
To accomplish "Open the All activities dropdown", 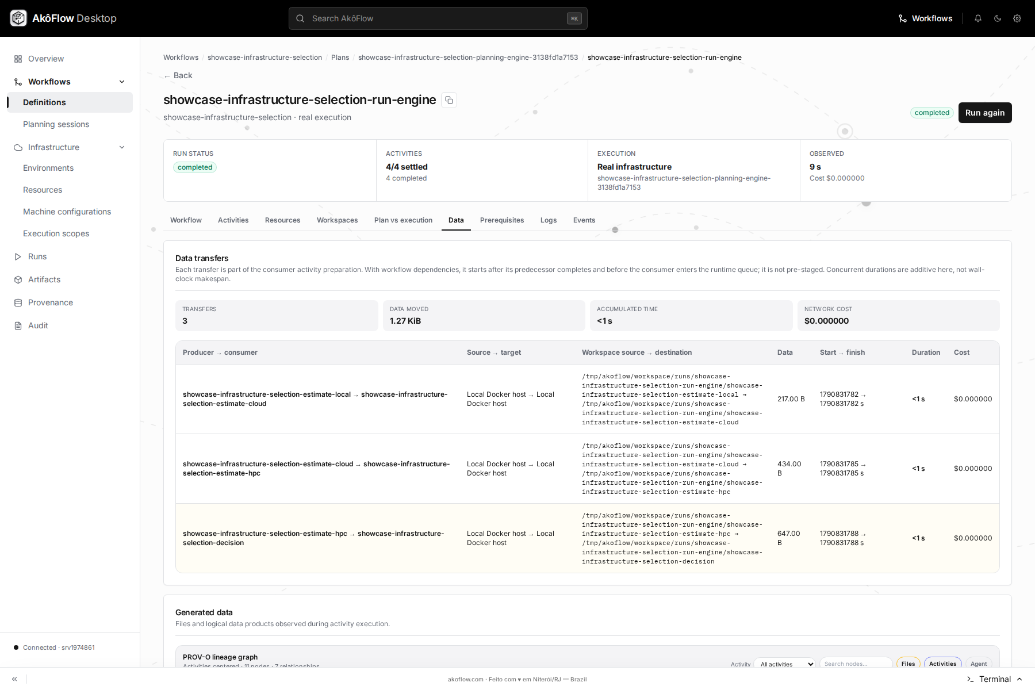I will click(x=784, y=664).
